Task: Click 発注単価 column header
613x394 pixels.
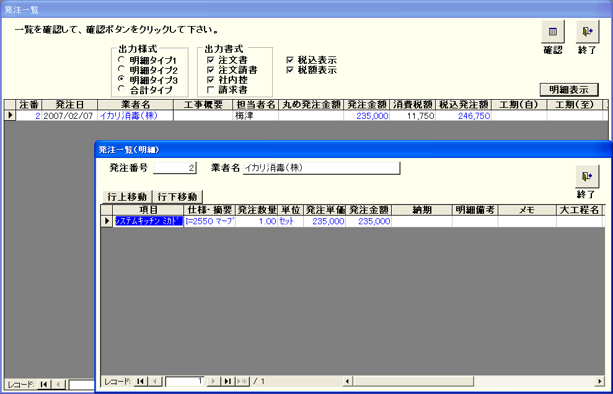Action: click(325, 210)
